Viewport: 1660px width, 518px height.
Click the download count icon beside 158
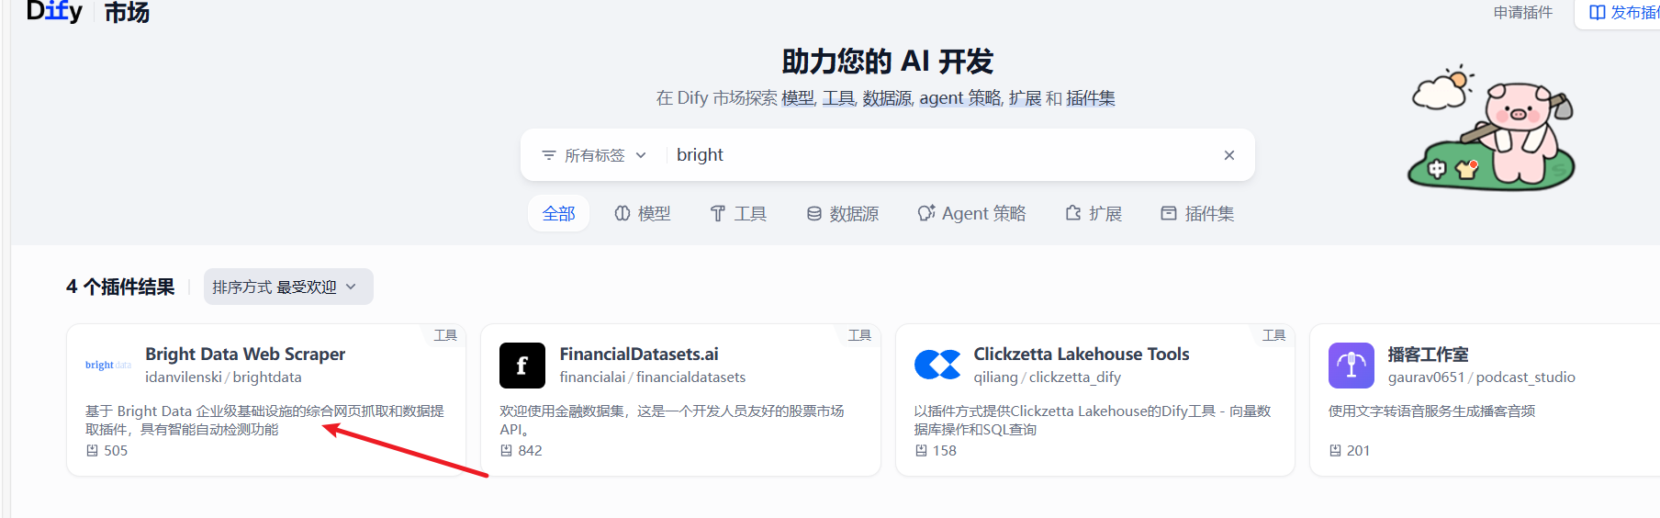point(921,451)
